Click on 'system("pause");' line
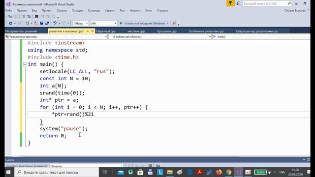Screen dimensions: 315x177 63,129
